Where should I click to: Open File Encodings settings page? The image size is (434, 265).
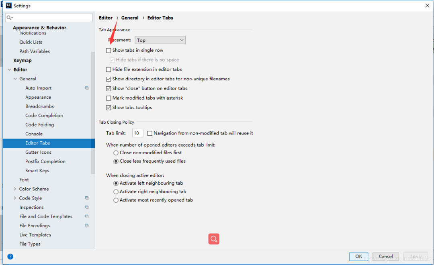coord(35,225)
